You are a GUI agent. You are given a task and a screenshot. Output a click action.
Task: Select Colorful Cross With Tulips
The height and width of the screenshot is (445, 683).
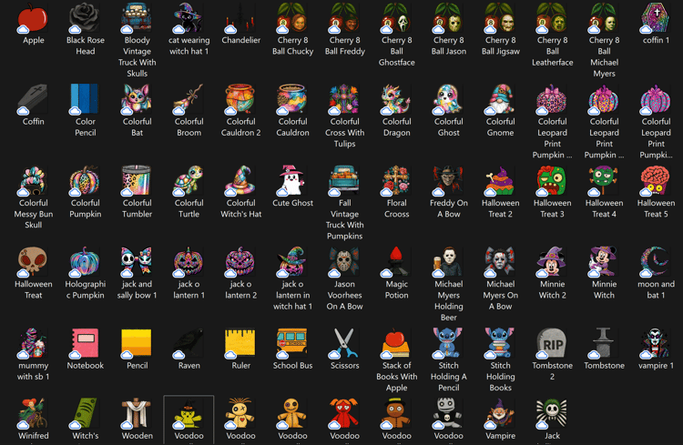pyautogui.click(x=344, y=99)
